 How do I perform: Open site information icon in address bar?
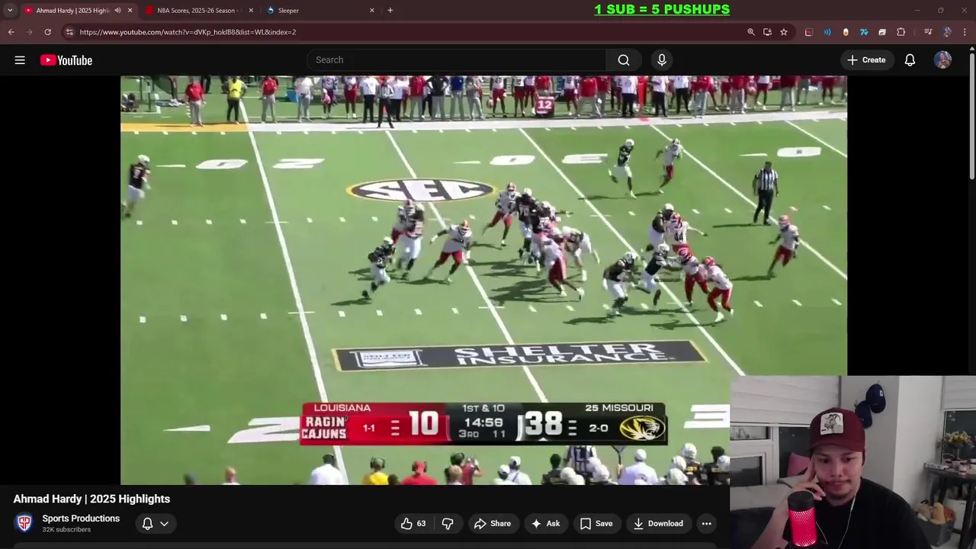[x=69, y=32]
